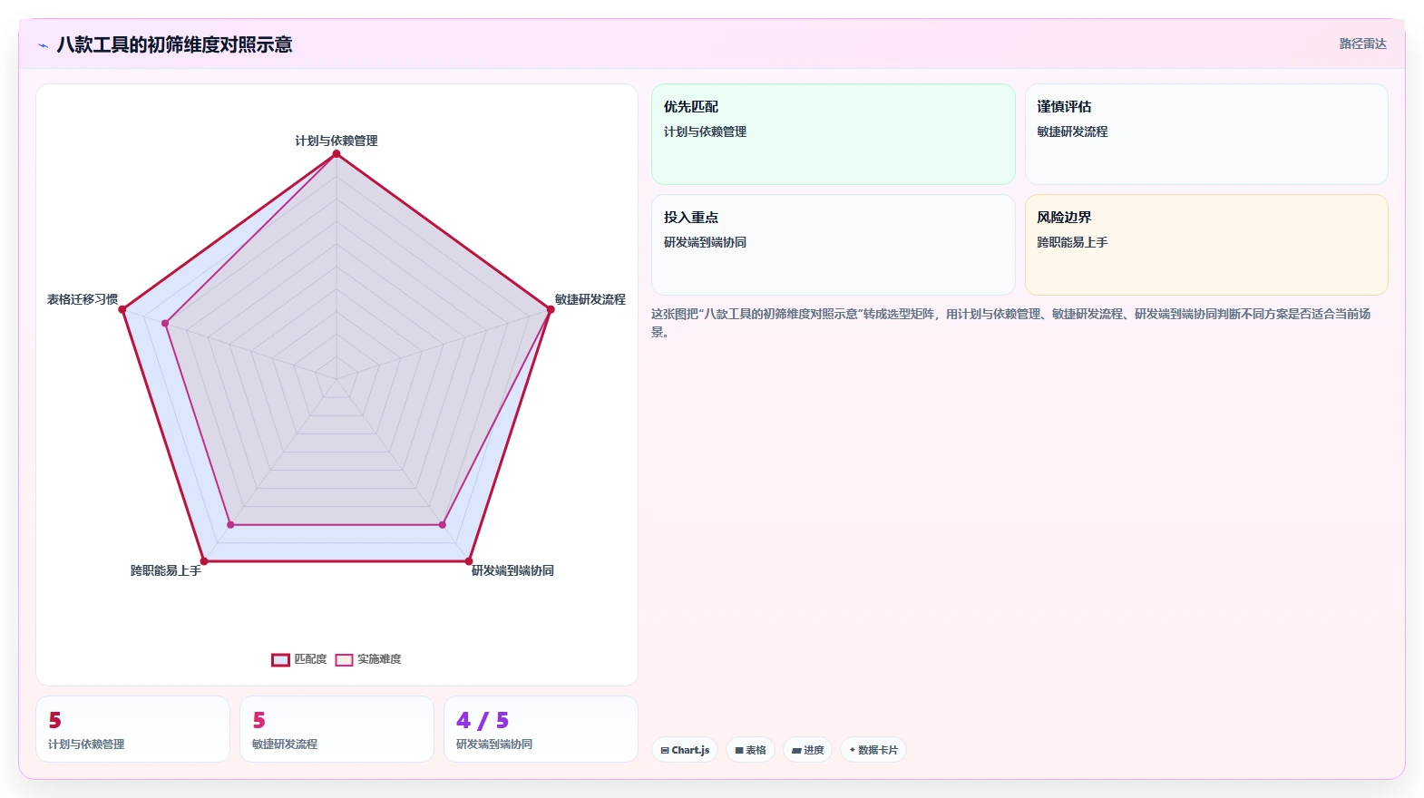Click the stat card showing 5 敏捷研发流程
The width and height of the screenshot is (1424, 798).
(x=336, y=729)
